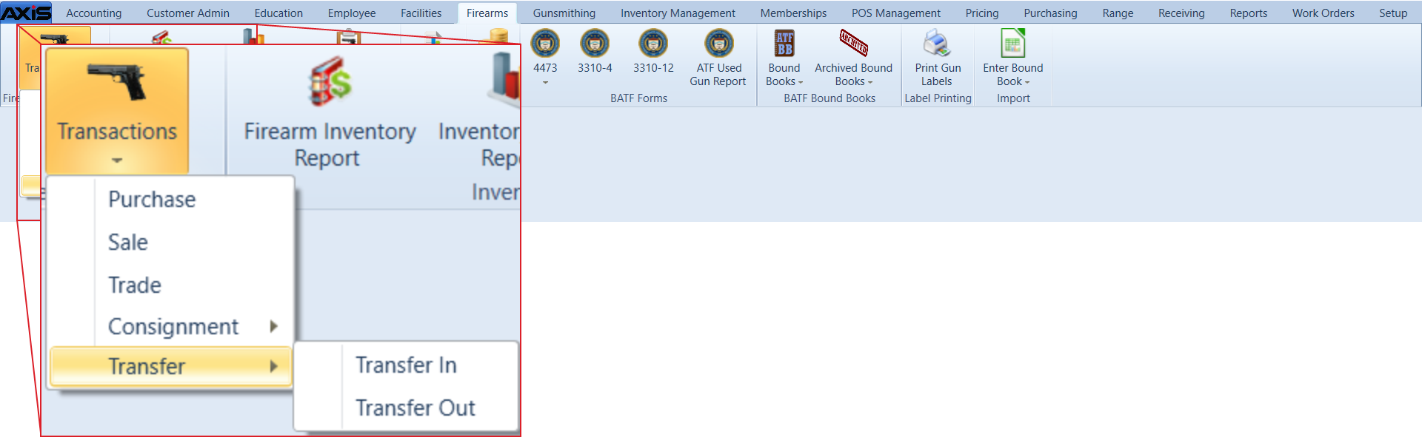This screenshot has width=1422, height=443.
Task: Open the Bound Books icon
Action: coord(784,44)
